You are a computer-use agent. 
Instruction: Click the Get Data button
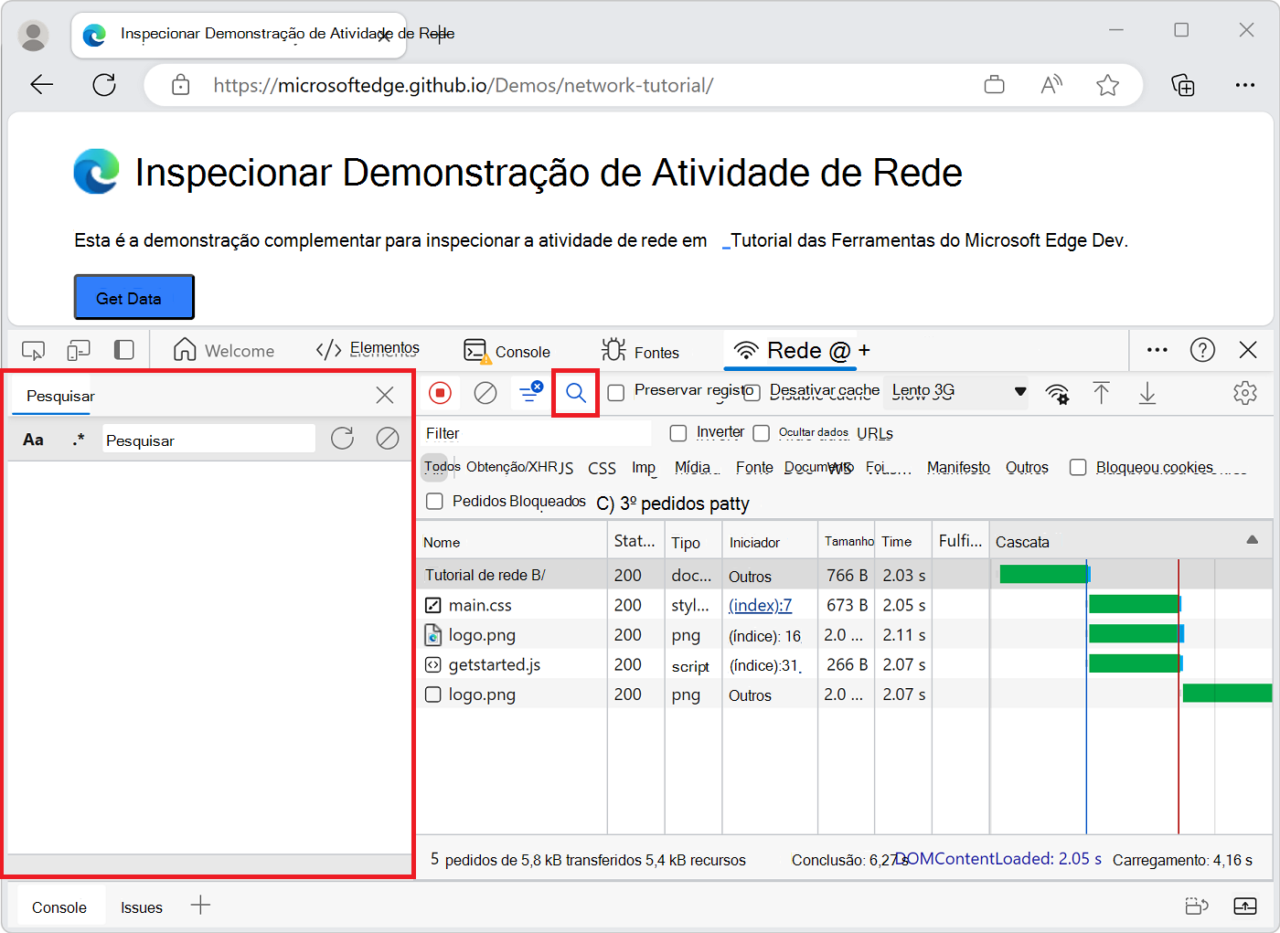pyautogui.click(x=133, y=297)
